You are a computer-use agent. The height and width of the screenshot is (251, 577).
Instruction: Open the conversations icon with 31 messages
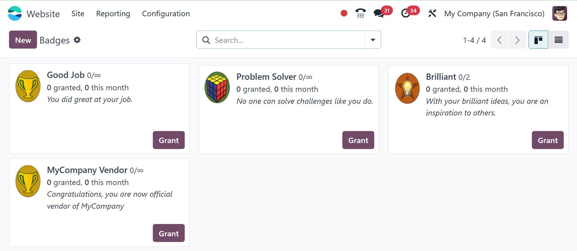tap(379, 13)
